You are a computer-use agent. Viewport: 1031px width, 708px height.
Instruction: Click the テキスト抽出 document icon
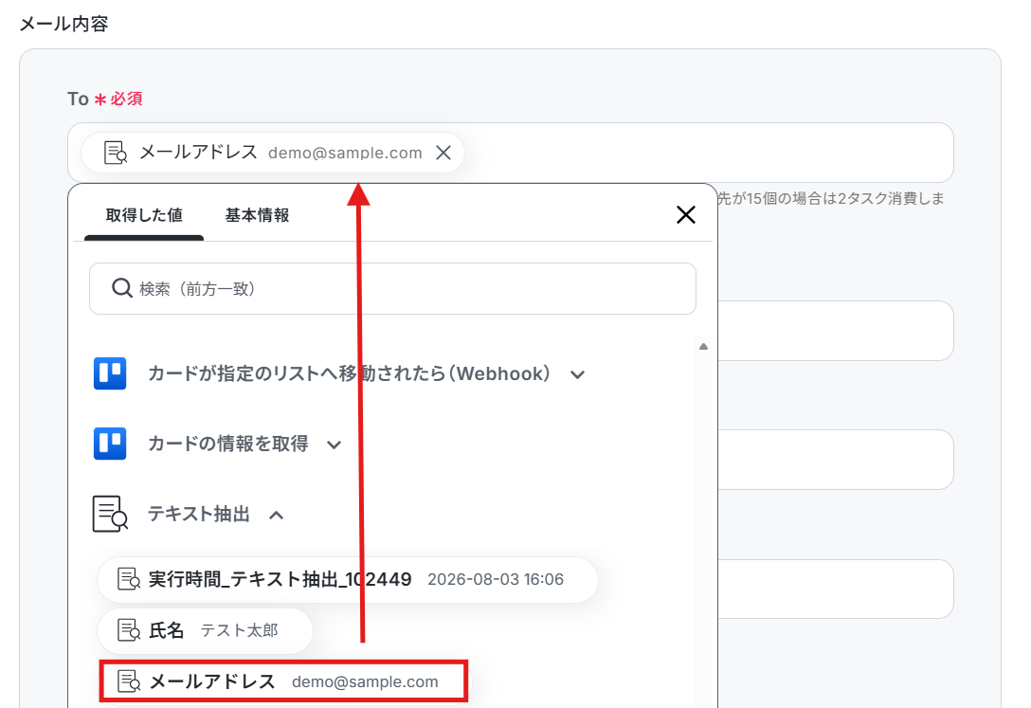point(110,514)
